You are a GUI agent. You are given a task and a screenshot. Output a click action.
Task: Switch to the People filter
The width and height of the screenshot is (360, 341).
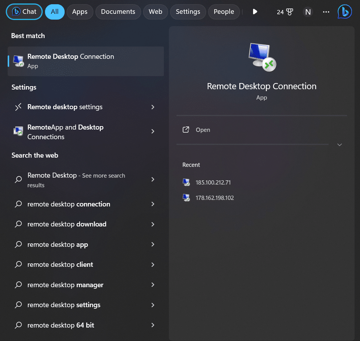224,12
